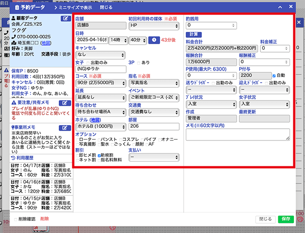Open the 女子状況 入室 dropdown
The height and width of the screenshot is (233, 305).
click(264, 104)
